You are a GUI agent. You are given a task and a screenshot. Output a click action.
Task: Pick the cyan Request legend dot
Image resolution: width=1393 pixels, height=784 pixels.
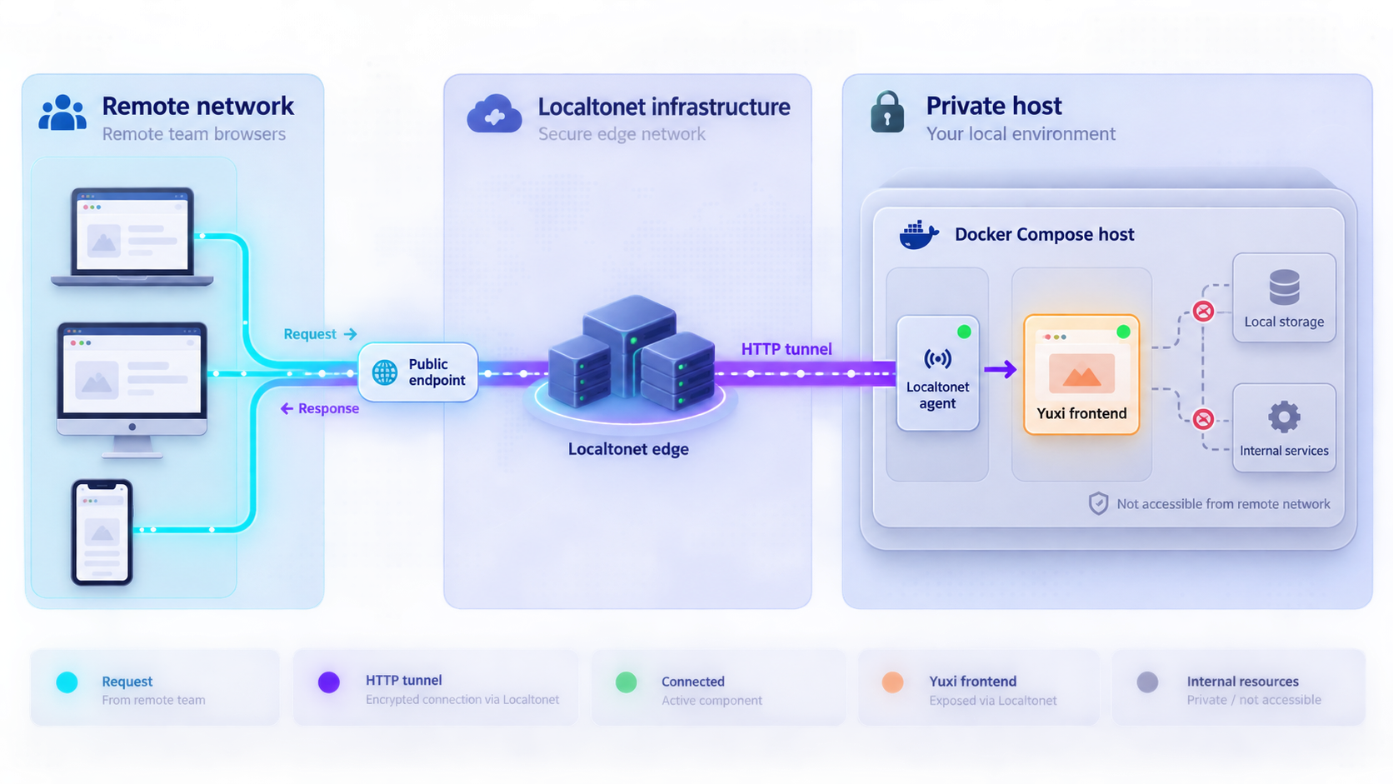click(67, 682)
